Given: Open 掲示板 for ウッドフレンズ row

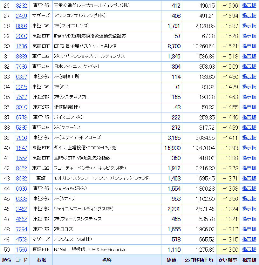Looking at the screenshot, I should click(x=249, y=26).
